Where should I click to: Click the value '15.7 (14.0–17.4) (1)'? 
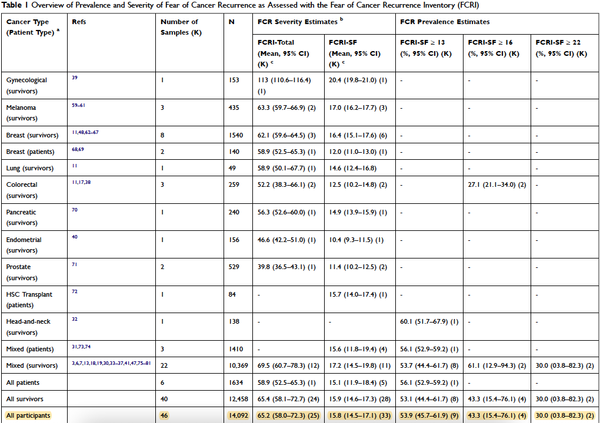(358, 294)
